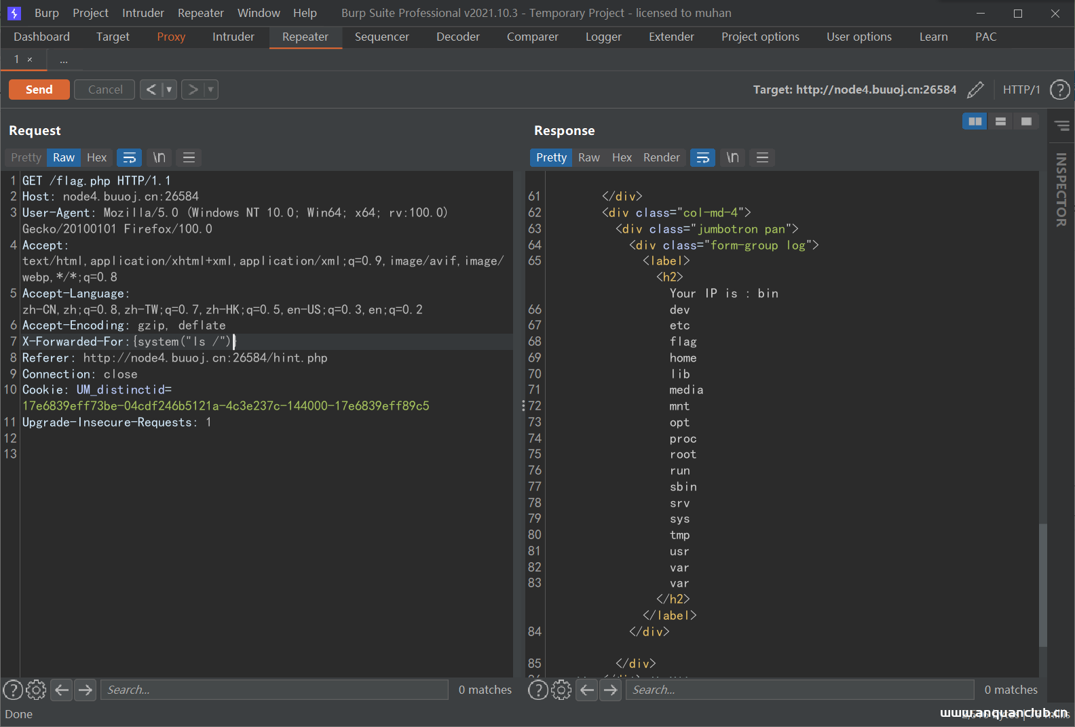Switch the HTTP/1 protocol toggle

(1021, 90)
